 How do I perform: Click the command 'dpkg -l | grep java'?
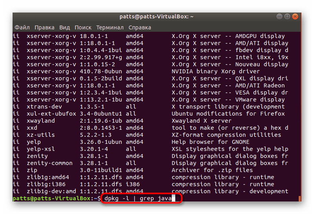138,198
